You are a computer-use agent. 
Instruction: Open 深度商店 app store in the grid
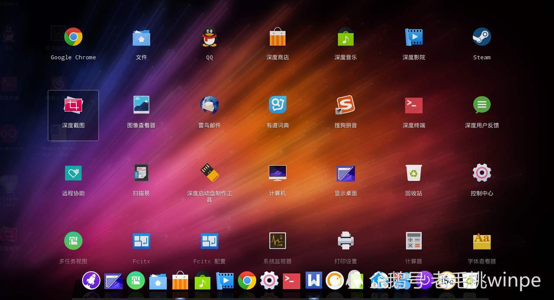tap(278, 37)
